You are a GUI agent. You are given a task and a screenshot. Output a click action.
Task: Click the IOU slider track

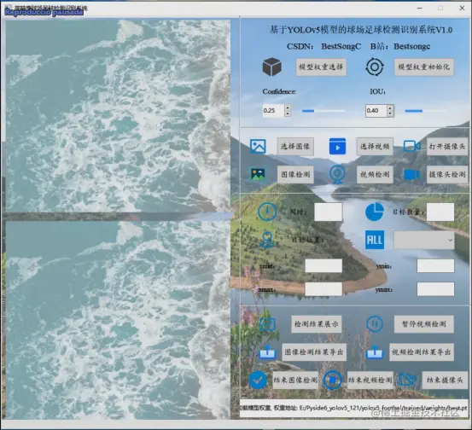[426, 111]
